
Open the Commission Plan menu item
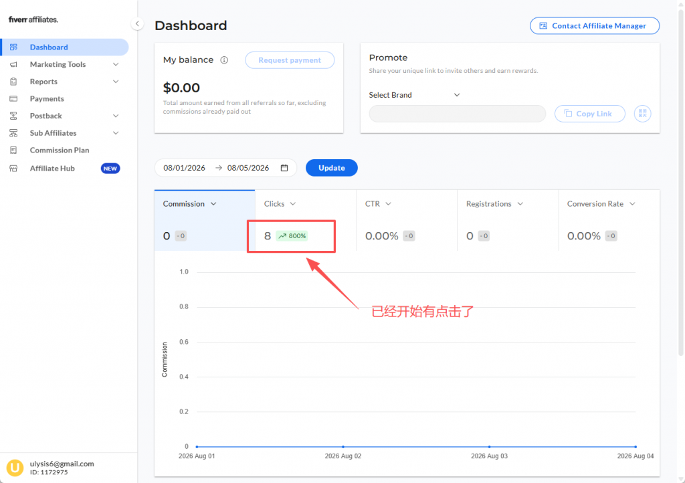(65, 151)
